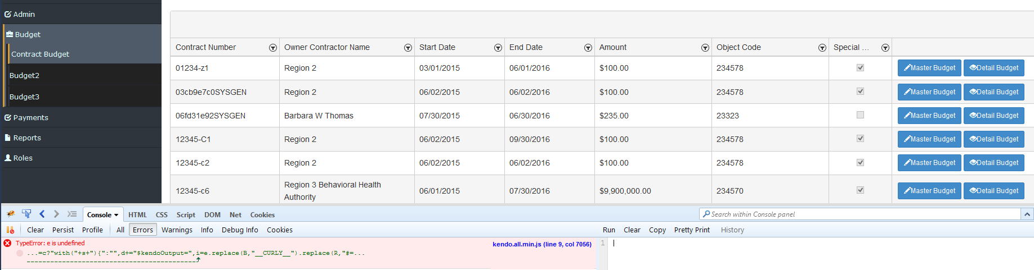Collapse the Budget sidebar section
The image size is (1034, 270).
[x=28, y=34]
